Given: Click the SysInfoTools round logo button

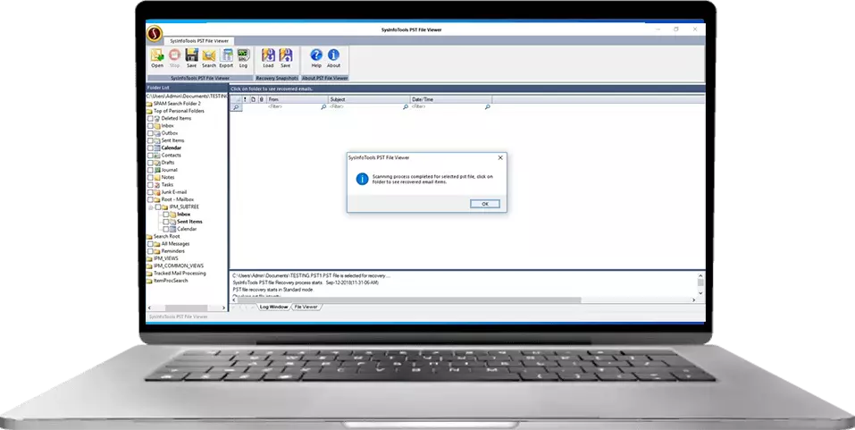Looking at the screenshot, I should pyautogui.click(x=155, y=34).
